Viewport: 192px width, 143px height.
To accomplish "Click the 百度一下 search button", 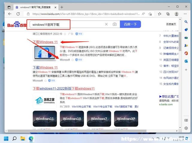I will tap(130, 24).
